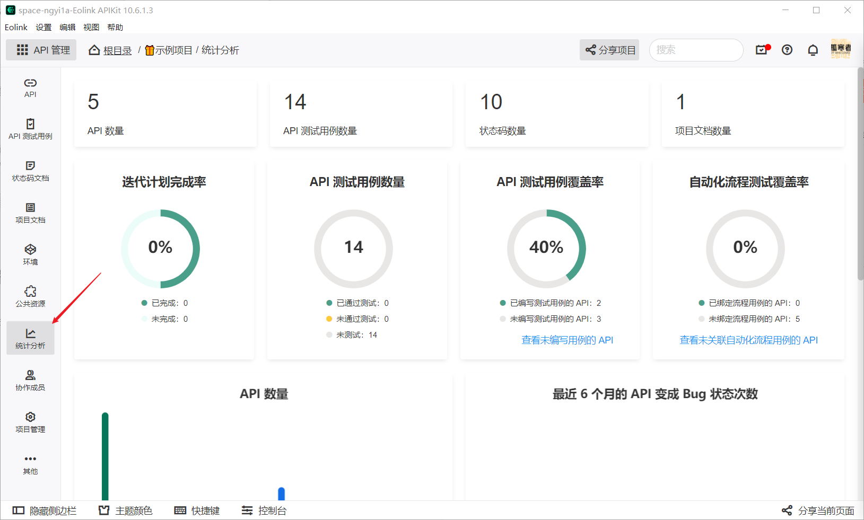Open the 协作成员 sidebar panel

coord(30,380)
